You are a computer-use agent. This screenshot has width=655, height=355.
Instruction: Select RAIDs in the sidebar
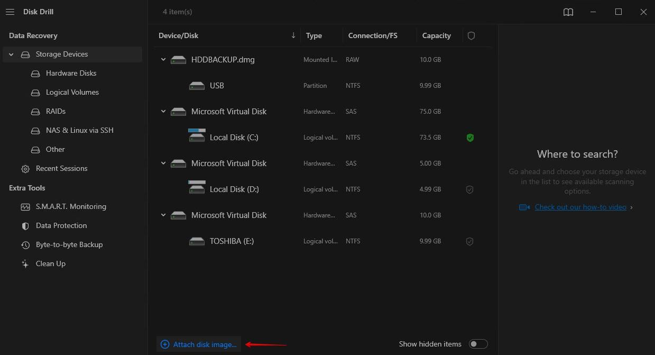pos(56,112)
